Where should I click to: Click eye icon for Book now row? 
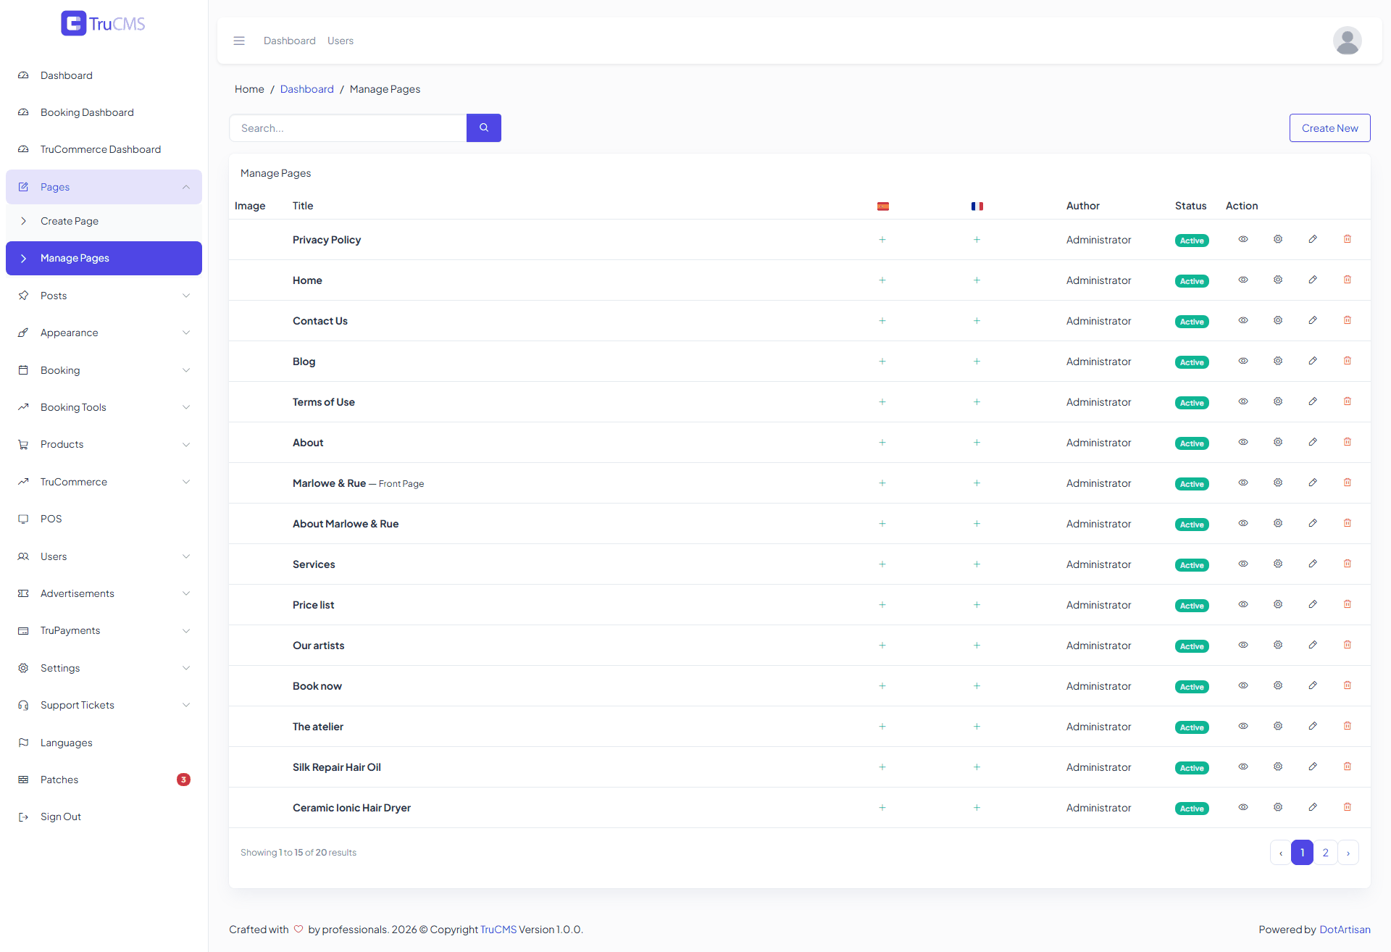[x=1243, y=685]
